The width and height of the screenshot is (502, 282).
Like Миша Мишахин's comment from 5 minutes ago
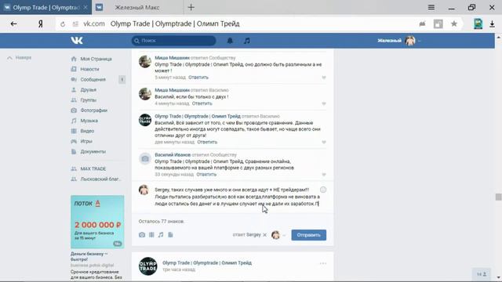pos(324,78)
